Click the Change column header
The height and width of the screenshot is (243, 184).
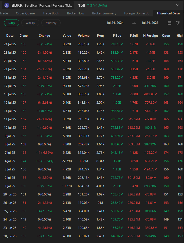pyautogui.click(x=44, y=36)
